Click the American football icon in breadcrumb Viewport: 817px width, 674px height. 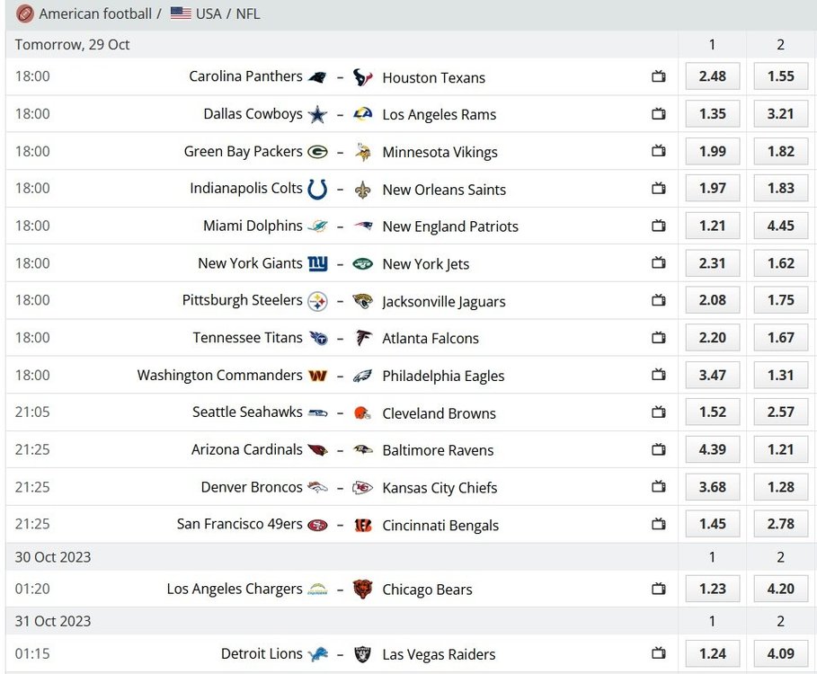coord(25,13)
